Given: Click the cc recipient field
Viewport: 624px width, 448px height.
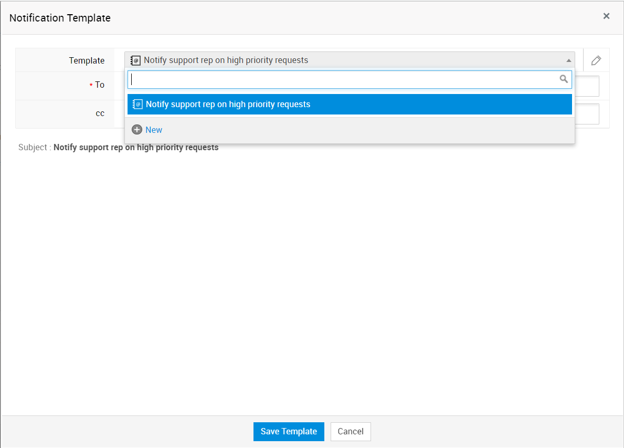Looking at the screenshot, I should click(x=587, y=114).
